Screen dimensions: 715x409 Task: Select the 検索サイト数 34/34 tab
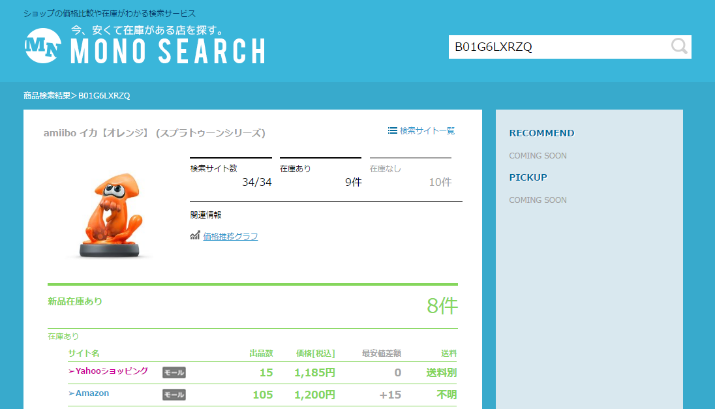click(x=231, y=174)
